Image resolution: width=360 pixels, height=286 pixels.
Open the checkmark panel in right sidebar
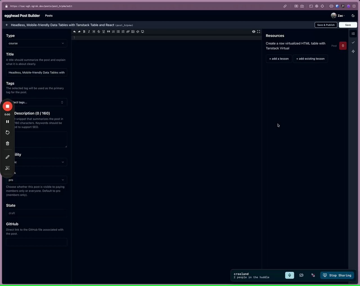353,42
